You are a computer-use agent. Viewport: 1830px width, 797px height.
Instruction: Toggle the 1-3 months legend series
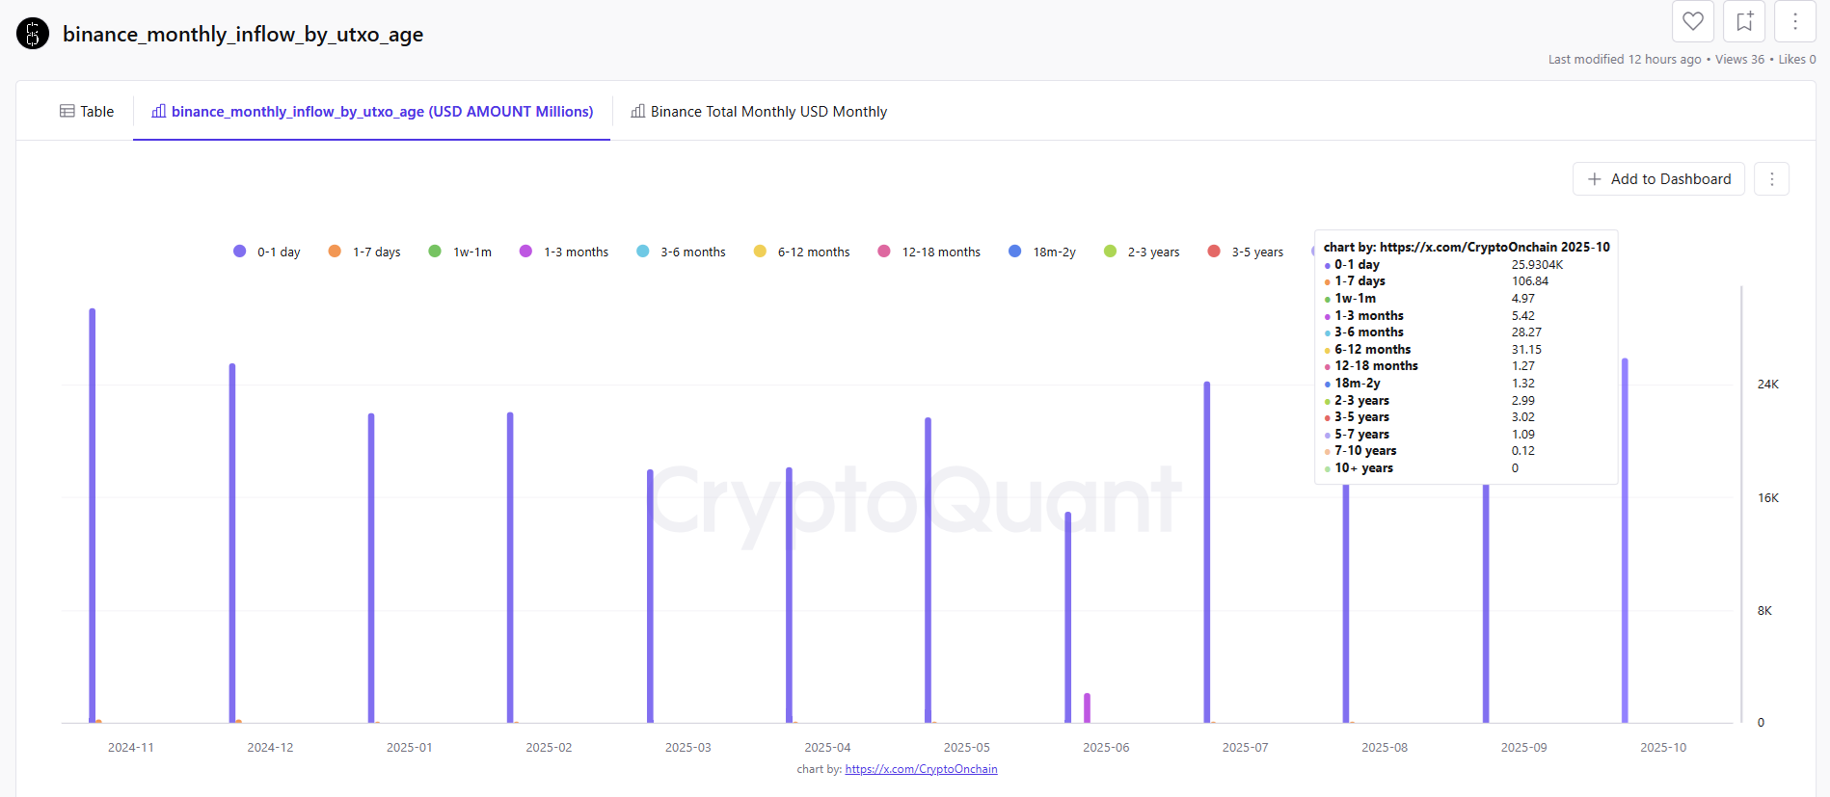tap(564, 252)
